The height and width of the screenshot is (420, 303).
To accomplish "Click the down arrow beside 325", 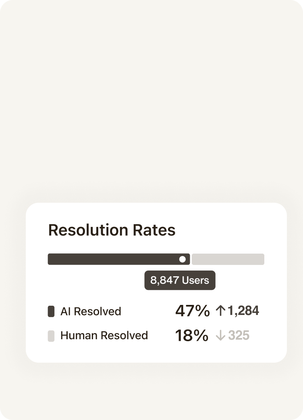I will click(x=220, y=335).
